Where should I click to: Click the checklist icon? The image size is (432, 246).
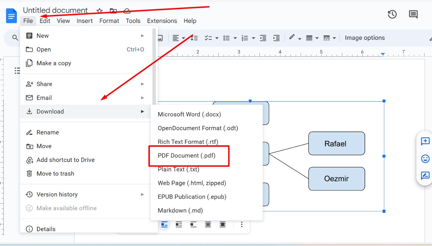208,38
